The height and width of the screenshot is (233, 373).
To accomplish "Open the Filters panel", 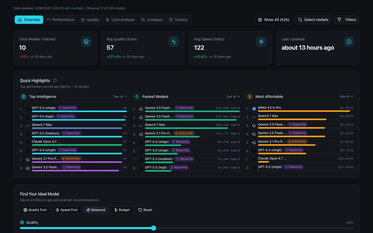I will pyautogui.click(x=347, y=20).
